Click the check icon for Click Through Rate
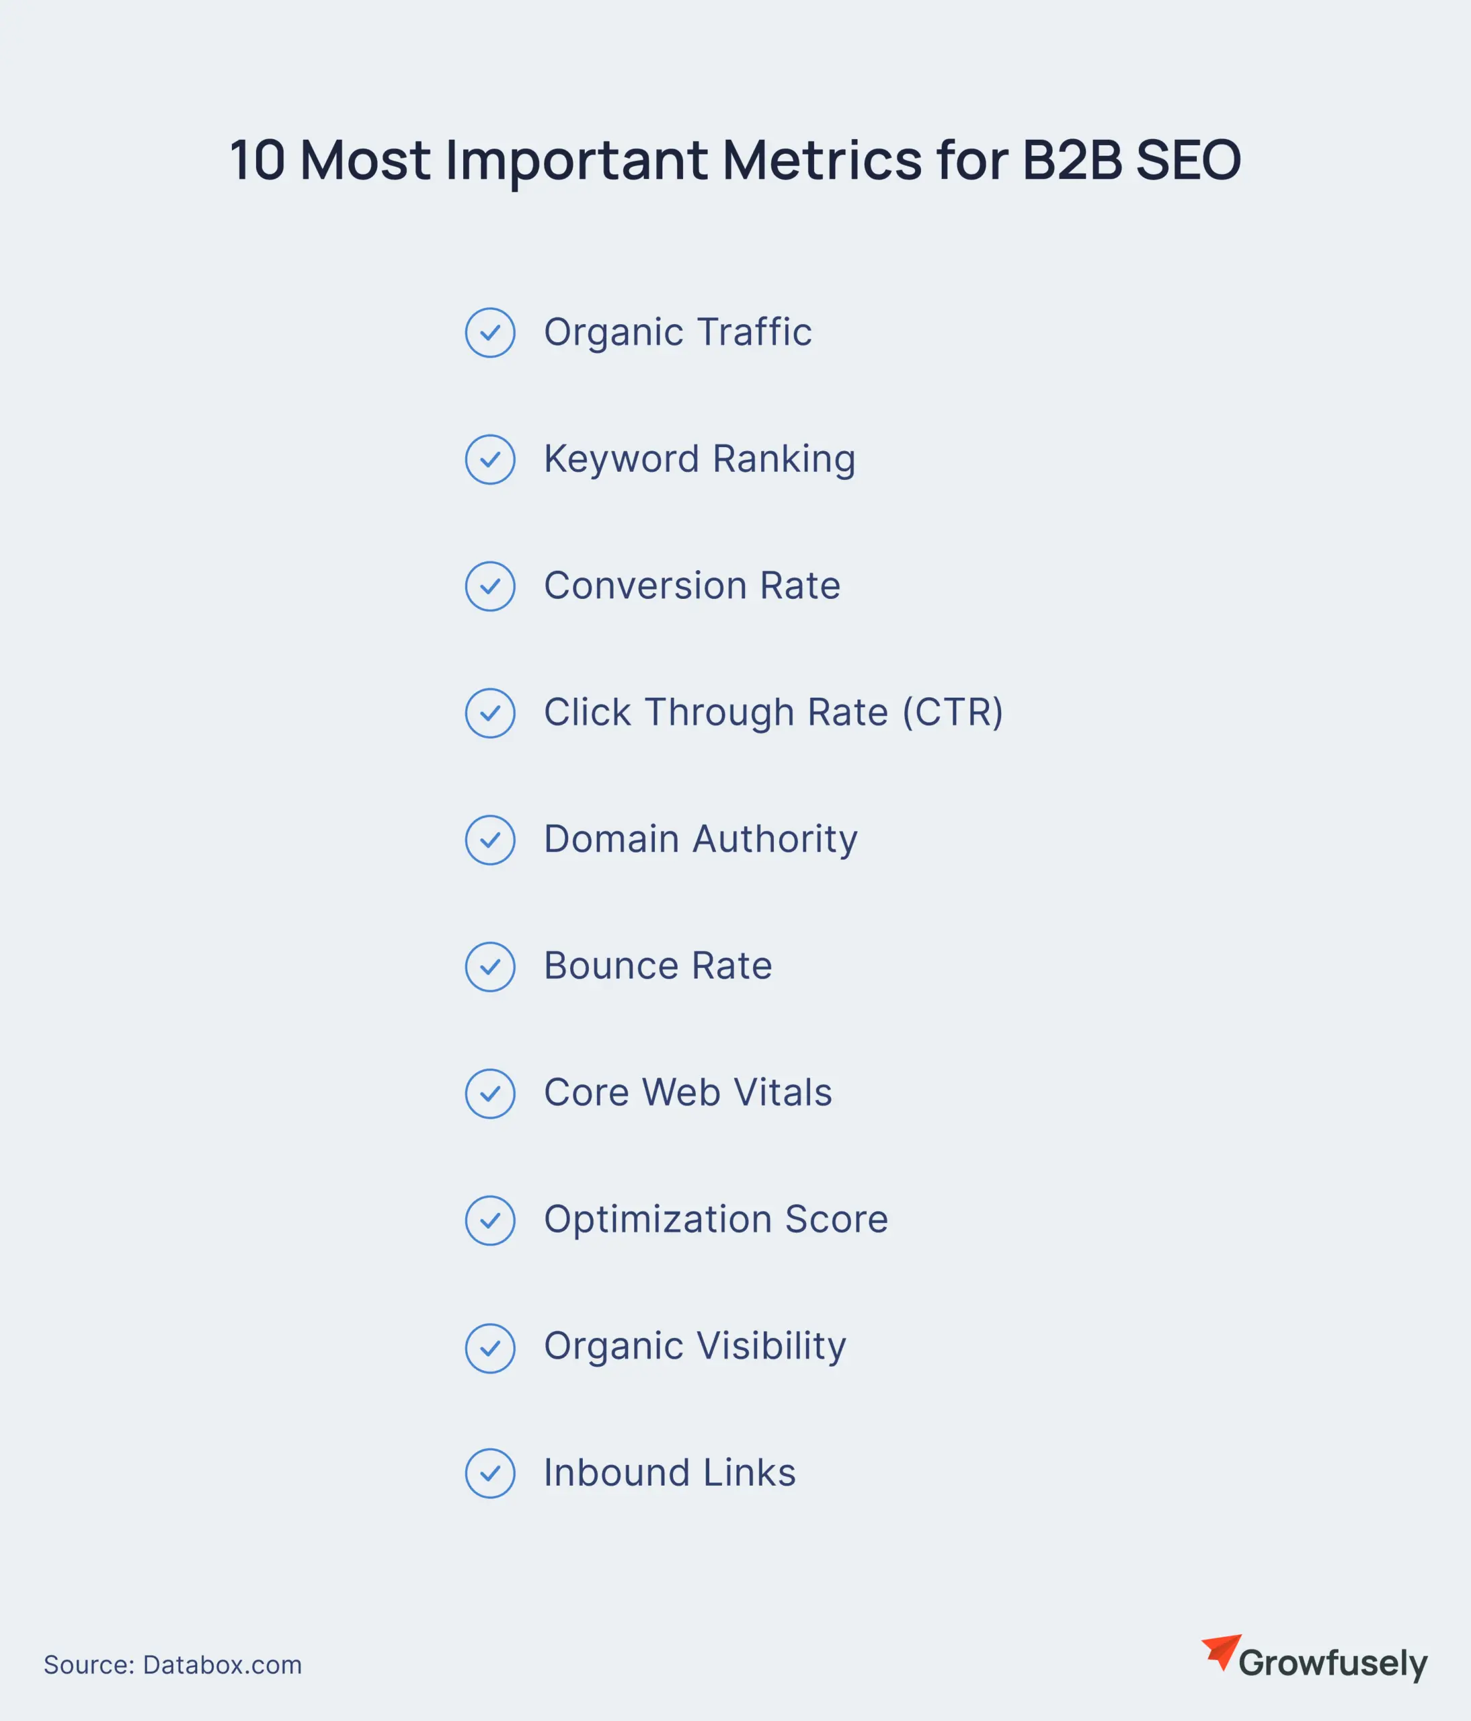Viewport: 1471px width, 1721px height. (490, 713)
